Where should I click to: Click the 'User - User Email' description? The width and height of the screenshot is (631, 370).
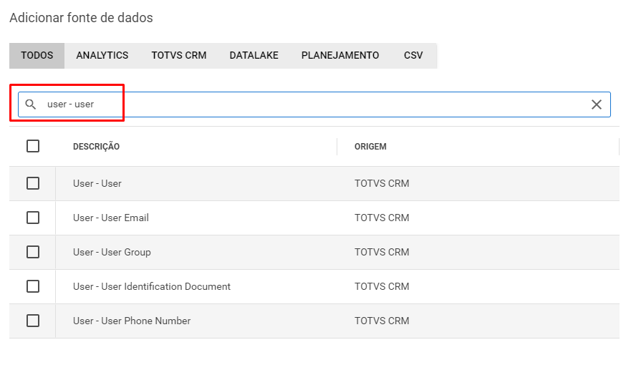point(111,218)
